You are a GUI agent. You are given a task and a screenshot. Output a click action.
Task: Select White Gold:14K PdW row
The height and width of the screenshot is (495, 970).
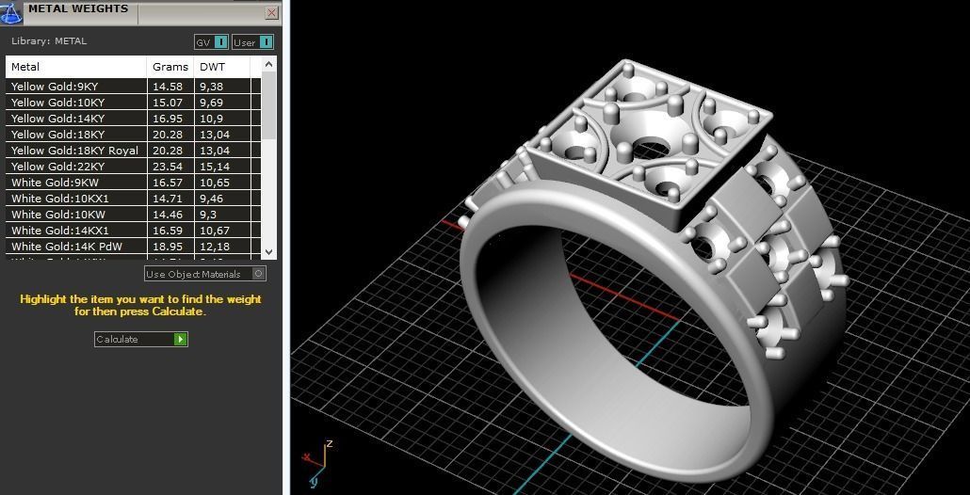click(133, 247)
